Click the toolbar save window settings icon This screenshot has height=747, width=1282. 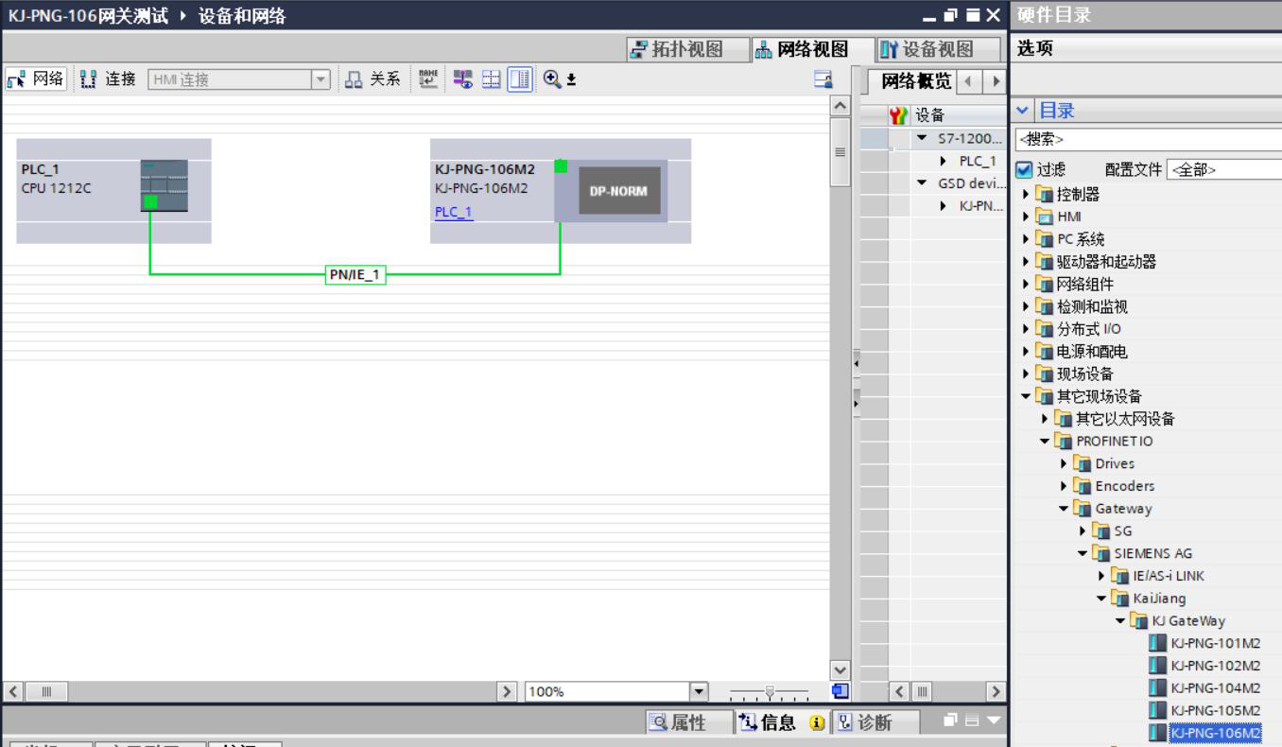click(x=823, y=80)
